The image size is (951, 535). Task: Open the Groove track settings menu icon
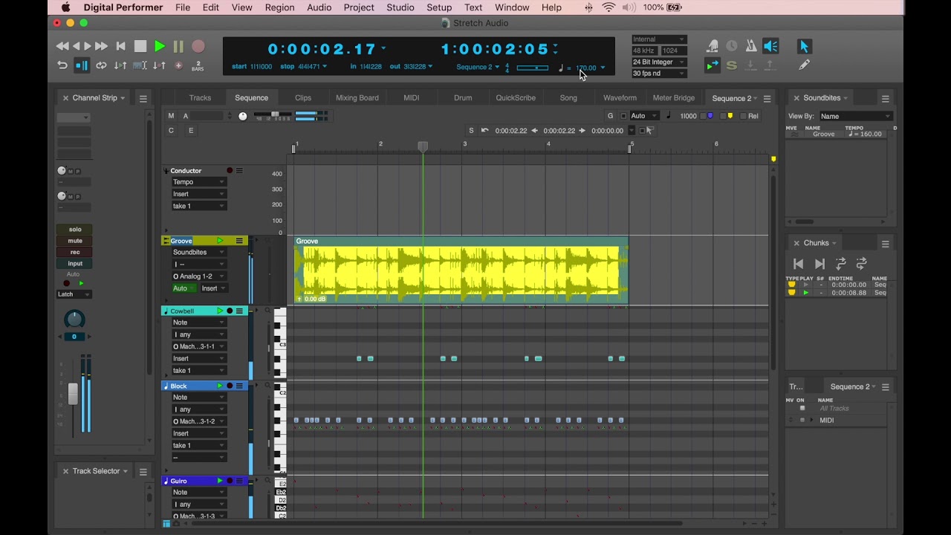pos(239,241)
